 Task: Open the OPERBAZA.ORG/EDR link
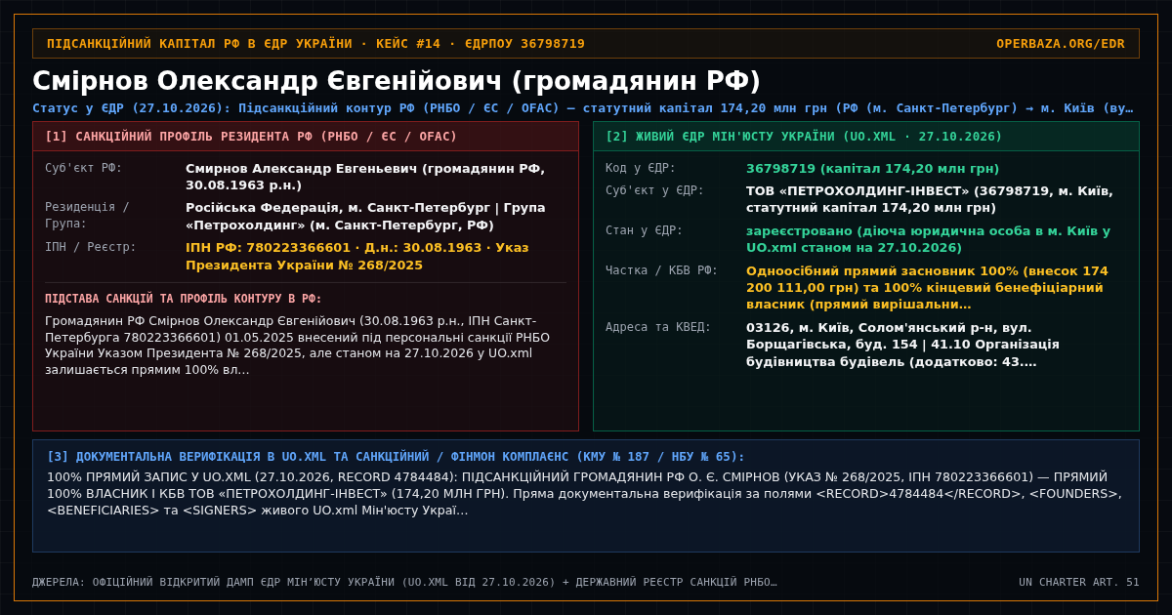1060,44
